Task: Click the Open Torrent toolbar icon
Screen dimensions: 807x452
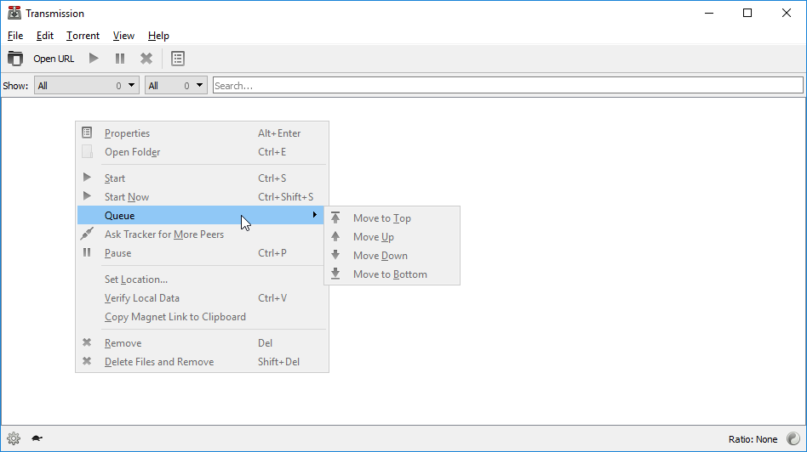Action: (15, 59)
